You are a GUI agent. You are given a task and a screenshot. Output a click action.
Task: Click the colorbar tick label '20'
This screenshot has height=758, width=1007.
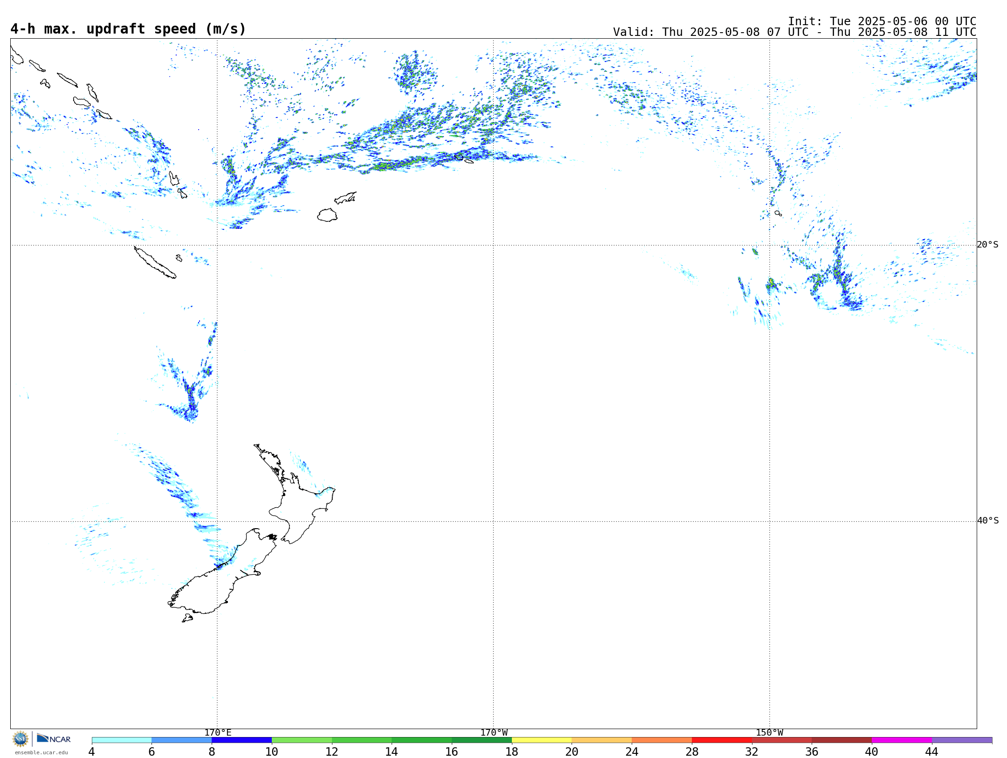pos(572,752)
